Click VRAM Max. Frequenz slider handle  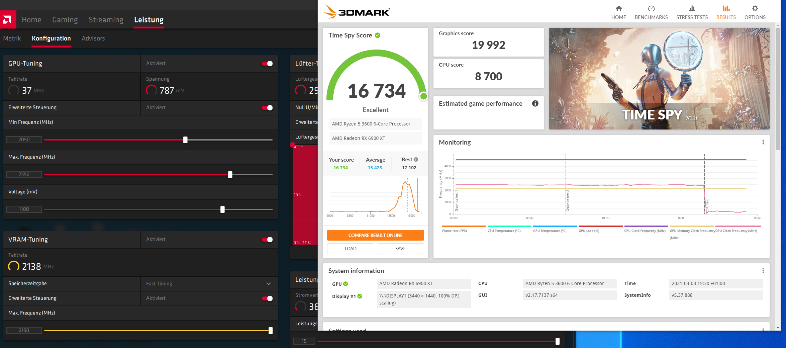[x=271, y=331]
